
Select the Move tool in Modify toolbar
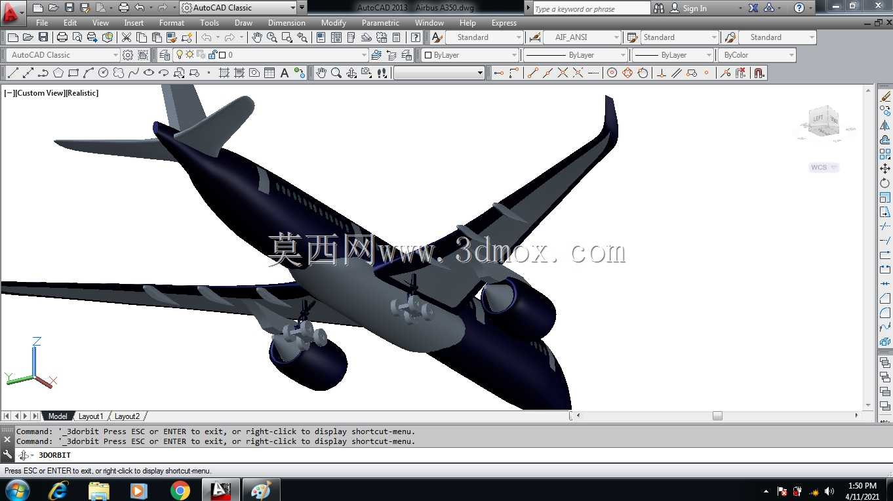(x=885, y=169)
